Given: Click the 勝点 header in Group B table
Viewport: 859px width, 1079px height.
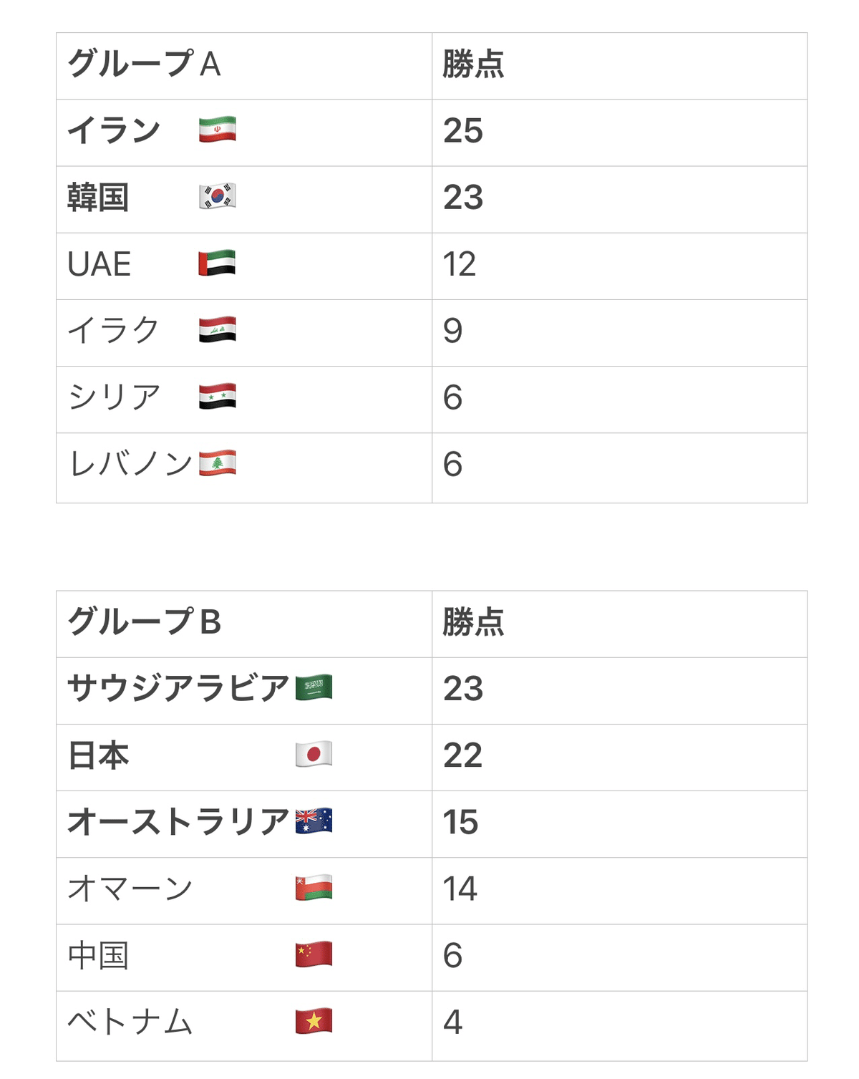Looking at the screenshot, I should tap(473, 622).
